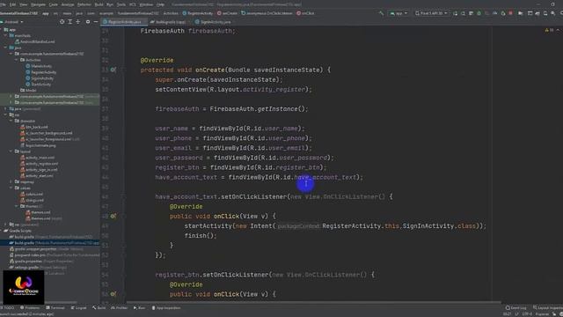Open the Logcat tool window
The width and height of the screenshot is (563, 317).
click(x=78, y=308)
